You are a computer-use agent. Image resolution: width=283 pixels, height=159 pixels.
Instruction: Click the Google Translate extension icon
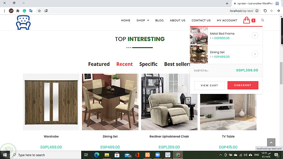[31, 11]
